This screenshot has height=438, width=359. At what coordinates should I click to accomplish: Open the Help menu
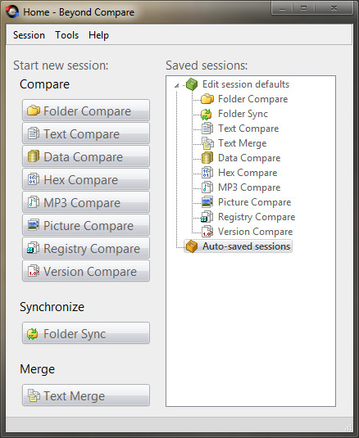[x=98, y=35]
